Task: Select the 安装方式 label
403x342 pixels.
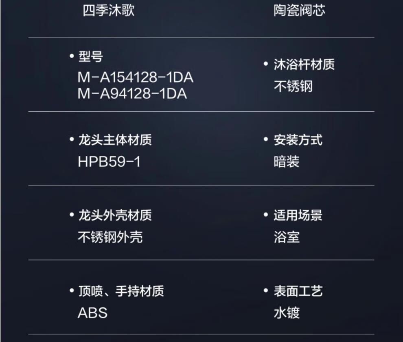Action: tap(298, 140)
